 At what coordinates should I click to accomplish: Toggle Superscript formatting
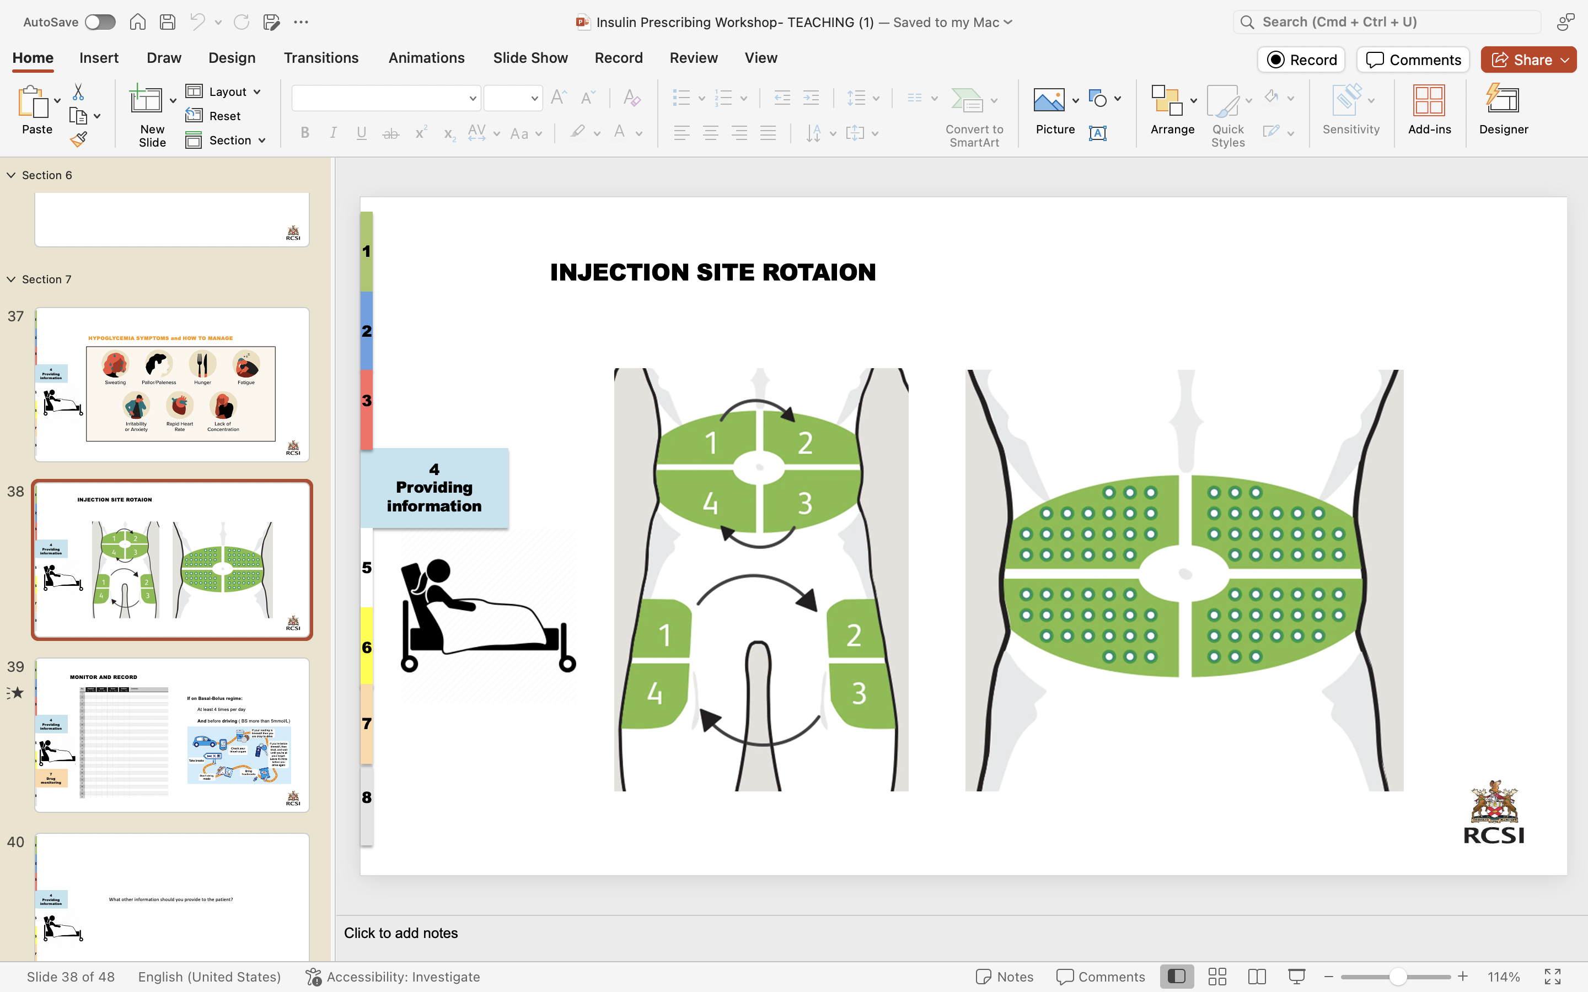[x=421, y=132]
